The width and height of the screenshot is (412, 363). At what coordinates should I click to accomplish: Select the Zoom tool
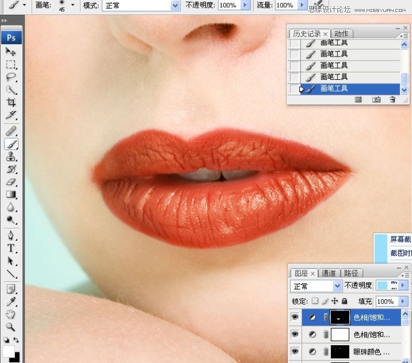tap(11, 327)
